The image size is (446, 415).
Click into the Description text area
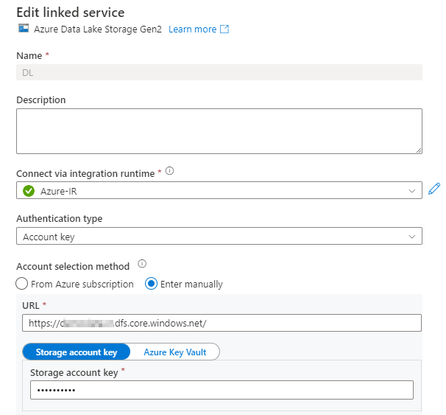coord(219,131)
